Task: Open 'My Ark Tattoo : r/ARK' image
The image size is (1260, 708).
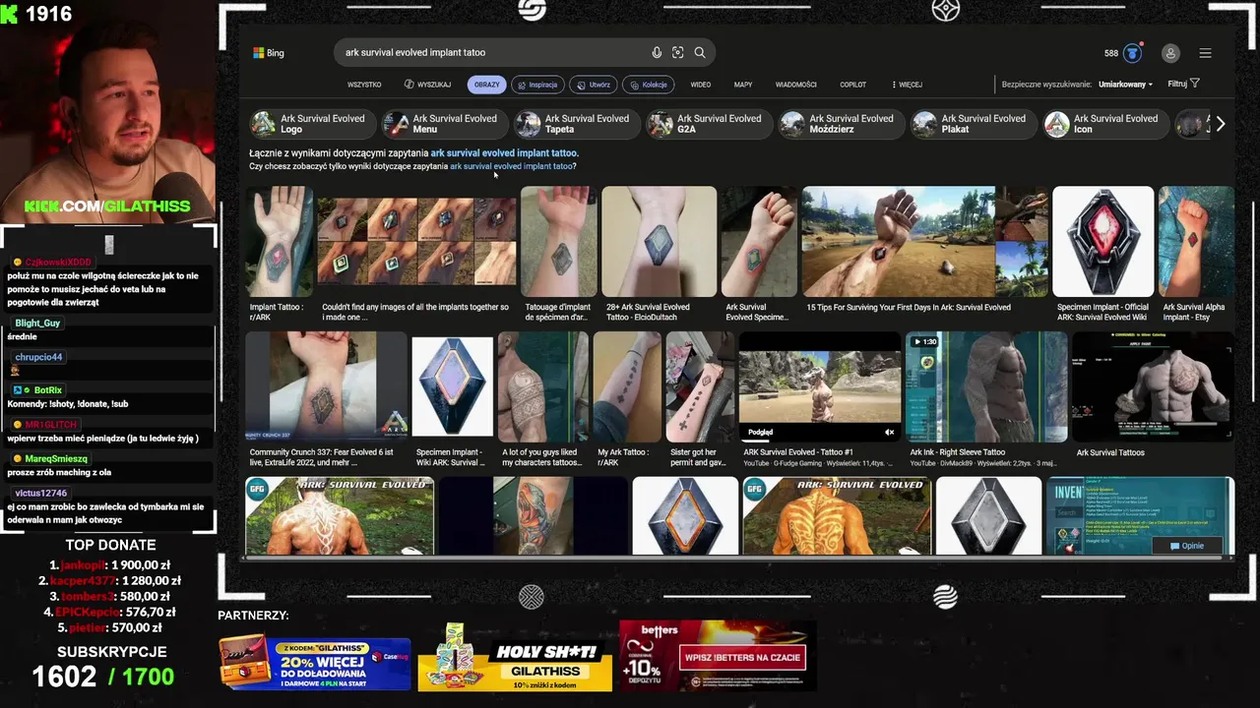Action: [627, 386]
